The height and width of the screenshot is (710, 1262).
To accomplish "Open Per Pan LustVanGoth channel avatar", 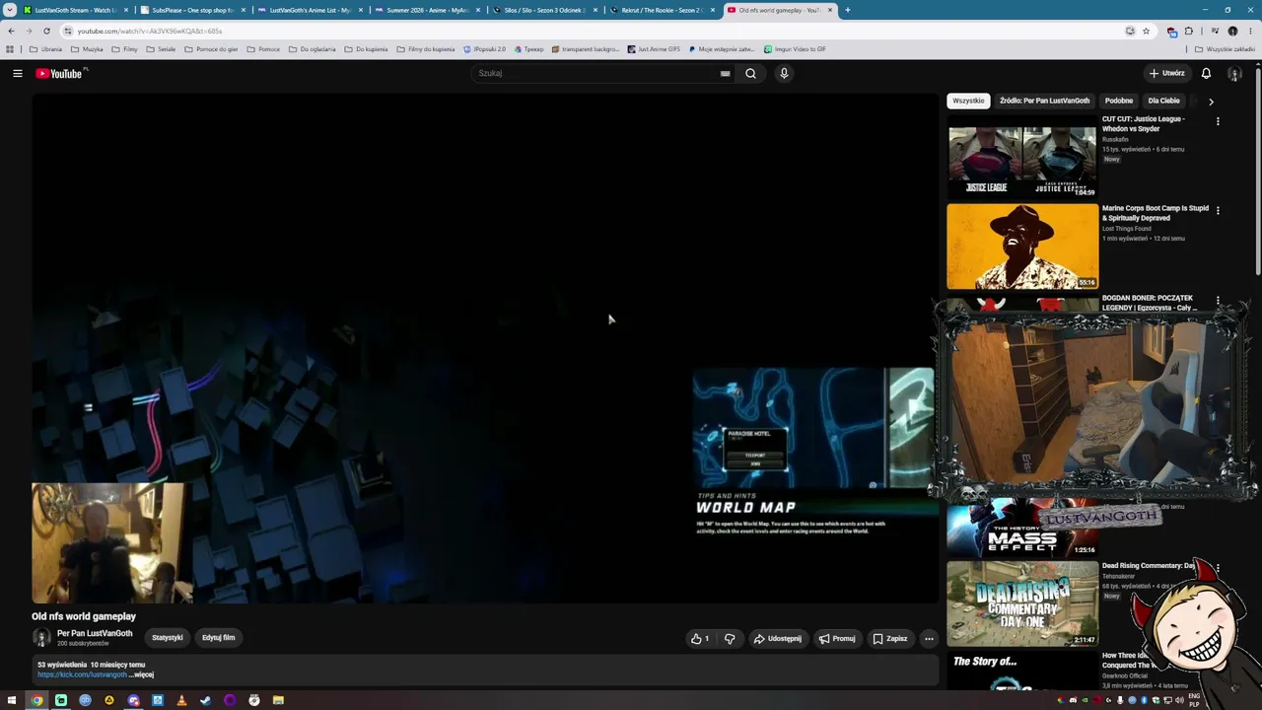I will point(41,638).
